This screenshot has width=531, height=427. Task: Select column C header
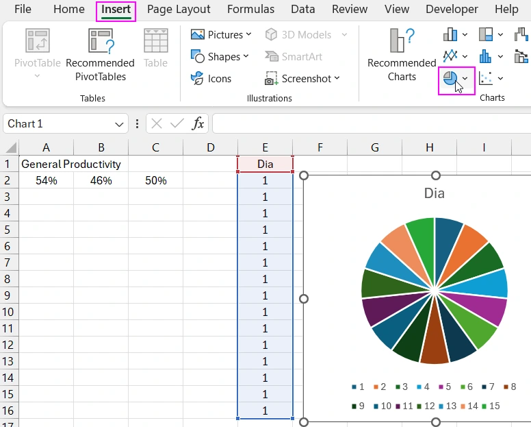[x=155, y=147]
